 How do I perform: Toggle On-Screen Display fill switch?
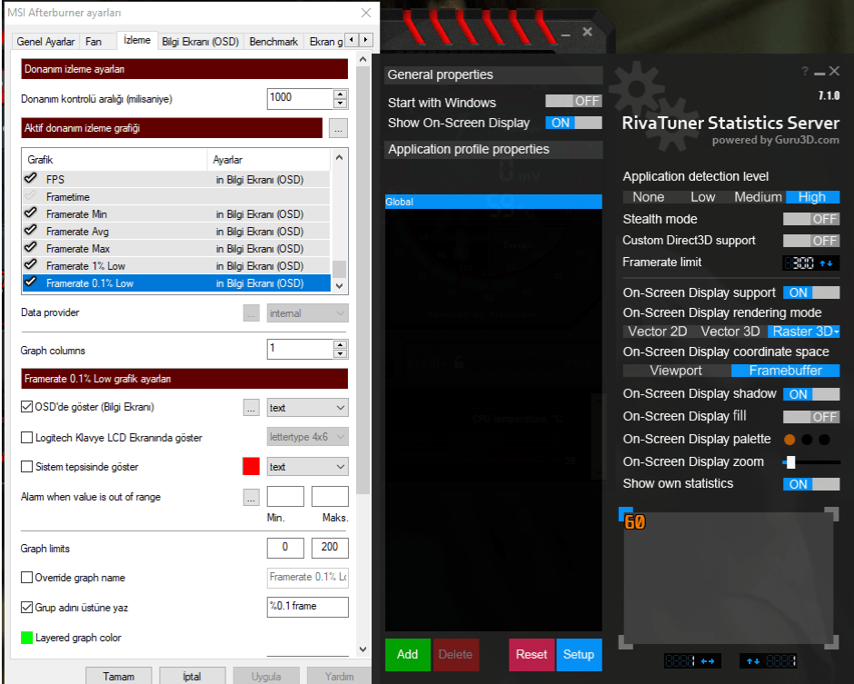[811, 417]
